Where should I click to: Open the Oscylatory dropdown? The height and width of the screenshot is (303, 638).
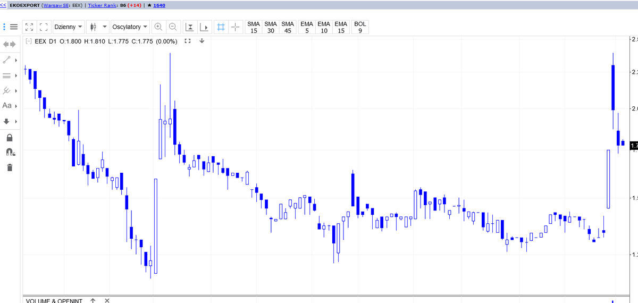coord(130,27)
